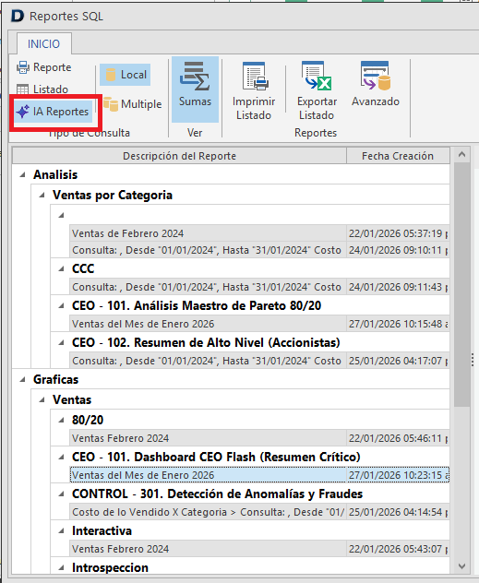Select the Costo de lo Vendido X Categoria row
Viewport: 479px width, 583px height.
259,512
